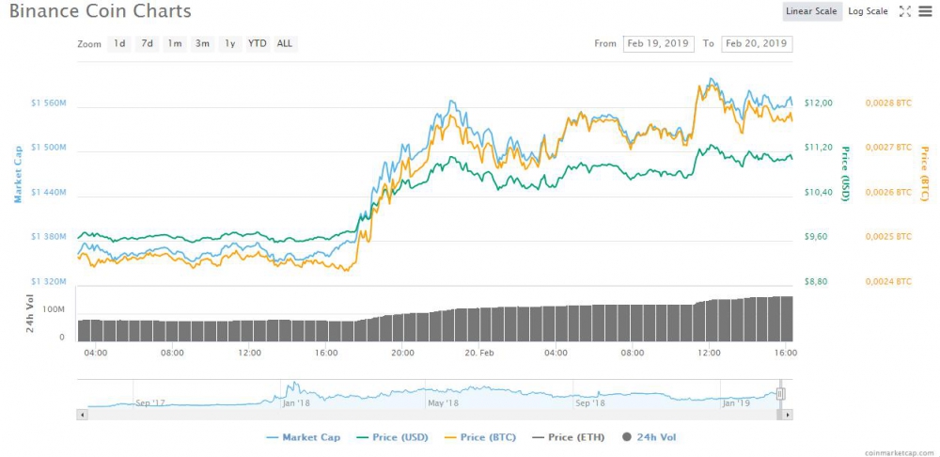Click the Sep '17 navigator label
The height and width of the screenshot is (457, 940).
click(x=150, y=403)
